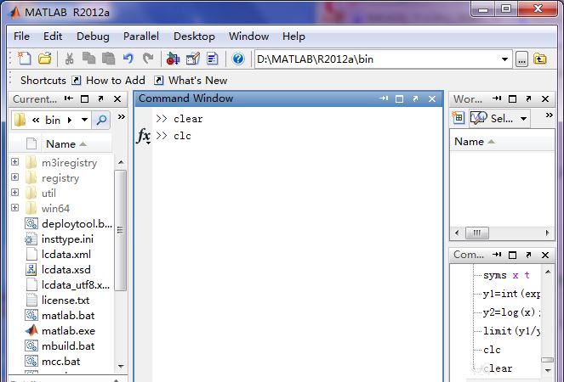Close the Command Window panel
The image size is (564, 382).
pyautogui.click(x=432, y=98)
